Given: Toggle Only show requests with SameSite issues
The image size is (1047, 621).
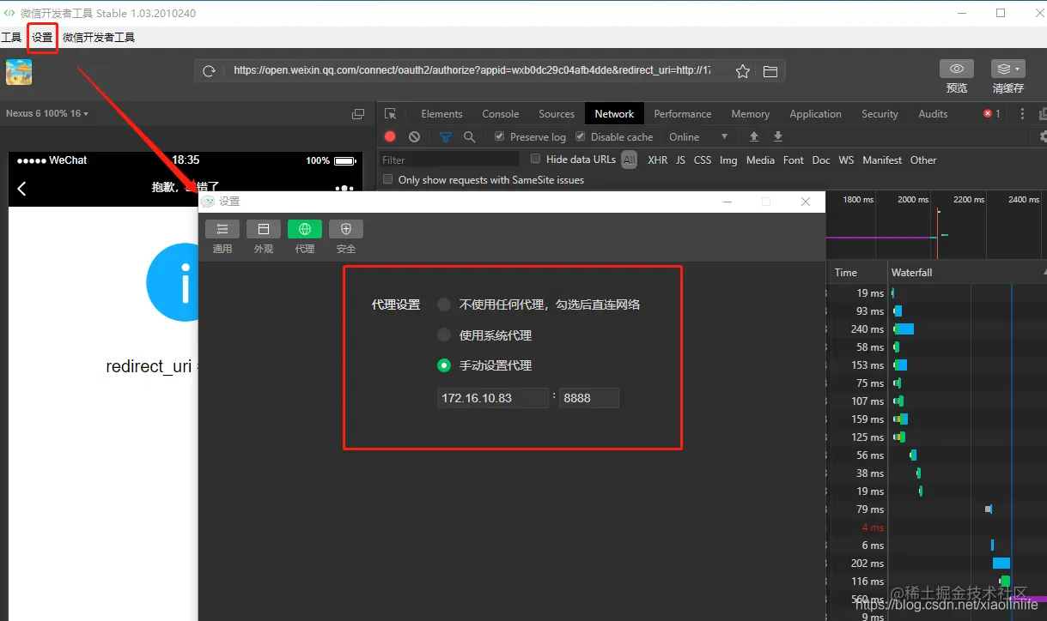Looking at the screenshot, I should coord(388,179).
